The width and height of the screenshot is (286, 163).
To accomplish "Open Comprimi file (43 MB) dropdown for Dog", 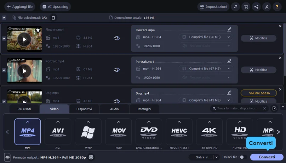I will (x=206, y=100).
